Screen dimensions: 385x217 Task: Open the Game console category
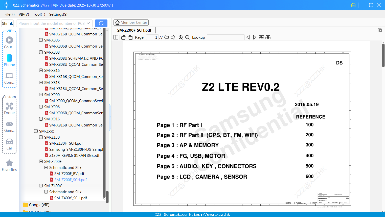tap(9, 126)
